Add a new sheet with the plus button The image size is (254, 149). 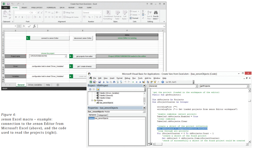coord(58,85)
